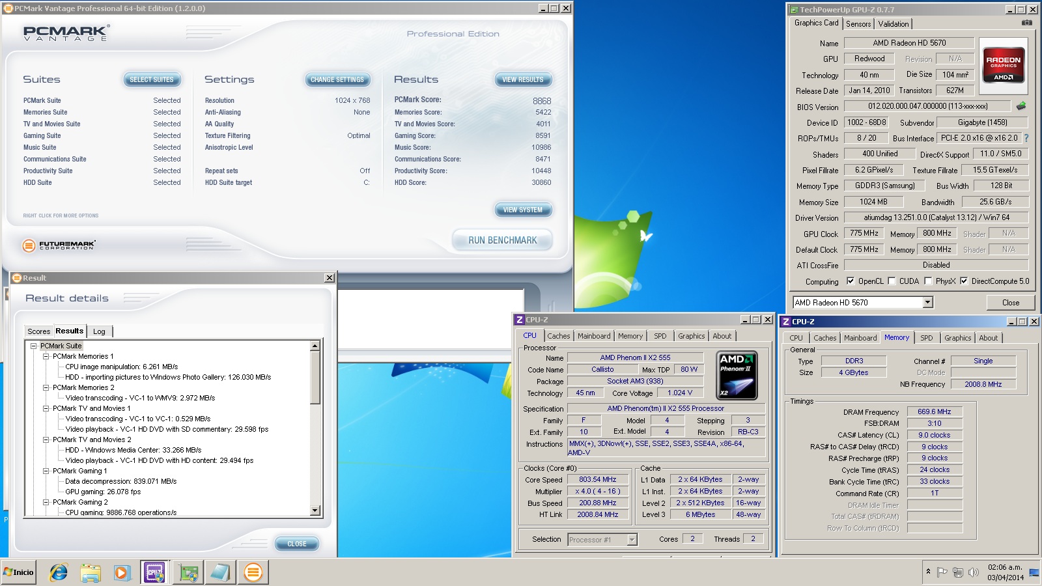Image resolution: width=1042 pixels, height=586 pixels.
Task: Collapse the PCMark Gaming 2 node
Action: click(x=46, y=502)
